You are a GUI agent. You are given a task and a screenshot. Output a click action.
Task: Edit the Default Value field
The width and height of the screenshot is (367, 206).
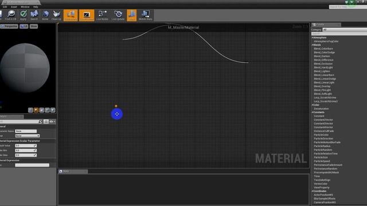tap(26, 145)
